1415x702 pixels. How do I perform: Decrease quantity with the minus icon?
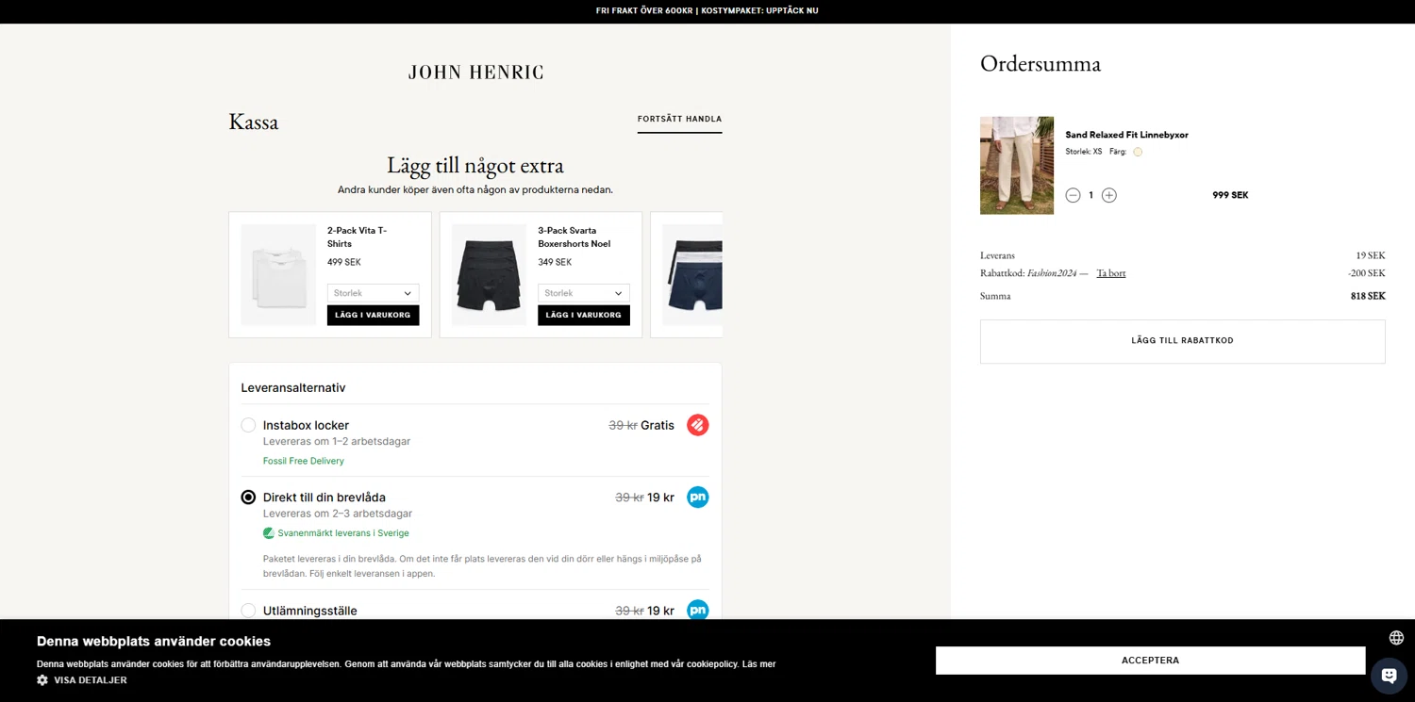(x=1073, y=195)
